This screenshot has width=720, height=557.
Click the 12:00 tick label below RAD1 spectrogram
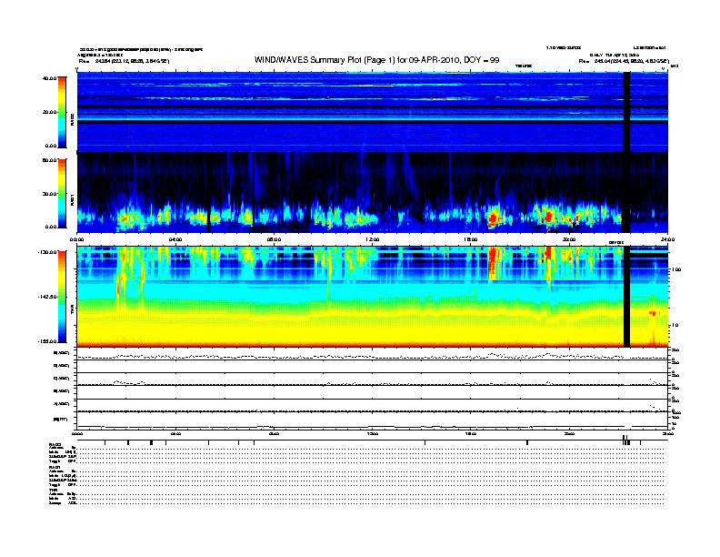pyautogui.click(x=372, y=239)
